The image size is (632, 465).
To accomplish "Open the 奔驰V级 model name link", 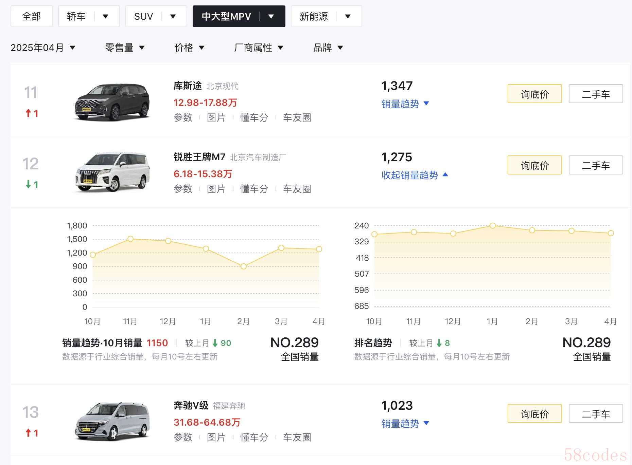I will [191, 406].
